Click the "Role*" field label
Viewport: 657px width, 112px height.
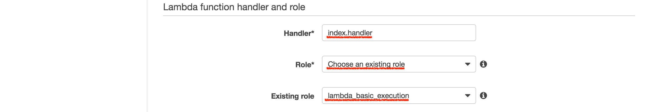(x=303, y=65)
